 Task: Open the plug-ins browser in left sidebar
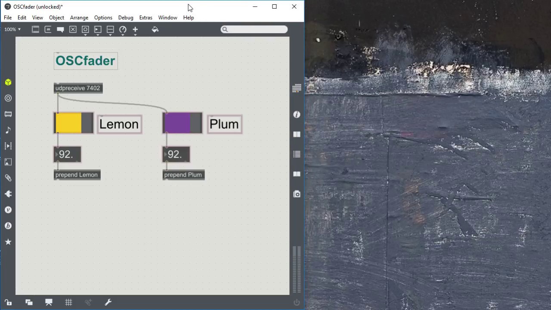8,194
